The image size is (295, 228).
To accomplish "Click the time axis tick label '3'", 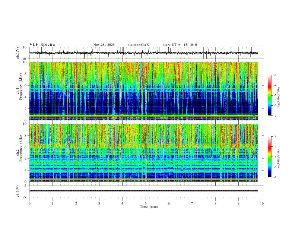I will pyautogui.click(x=99, y=203).
